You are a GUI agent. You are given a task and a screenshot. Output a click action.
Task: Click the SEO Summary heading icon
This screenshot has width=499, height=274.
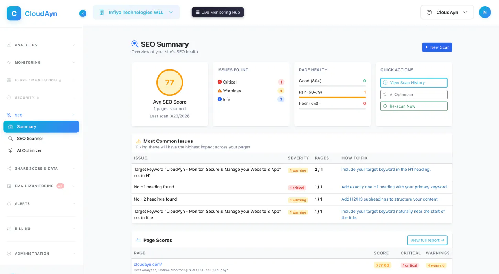click(135, 44)
